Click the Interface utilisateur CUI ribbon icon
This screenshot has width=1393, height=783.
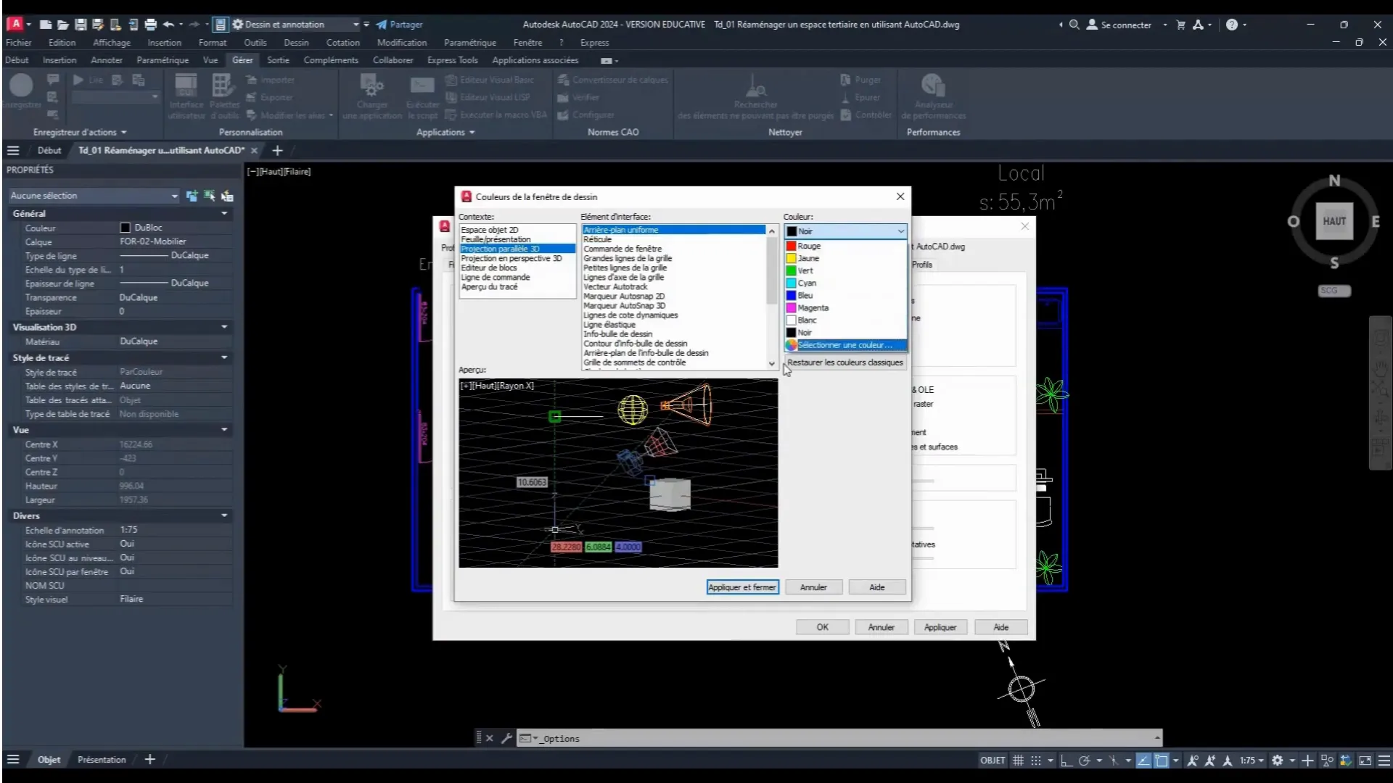point(186,86)
